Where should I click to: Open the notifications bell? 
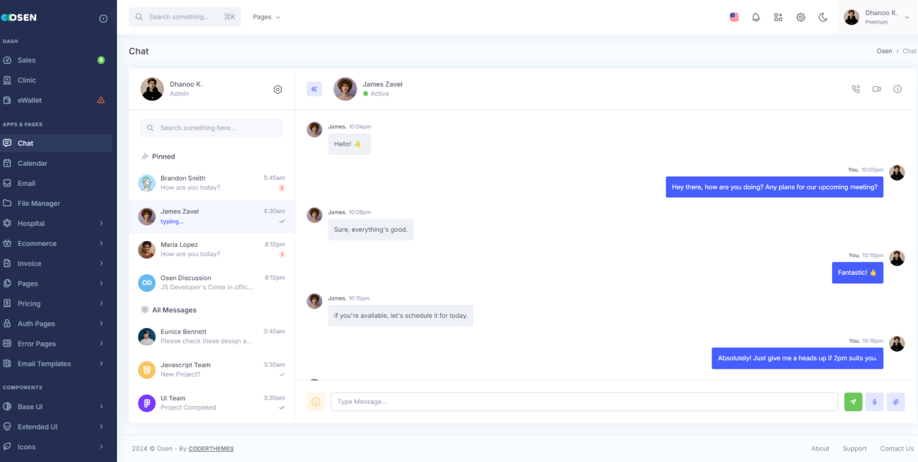click(x=756, y=17)
